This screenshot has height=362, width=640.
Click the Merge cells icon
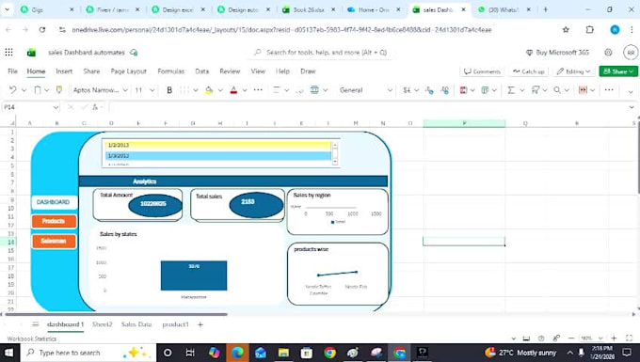314,90
